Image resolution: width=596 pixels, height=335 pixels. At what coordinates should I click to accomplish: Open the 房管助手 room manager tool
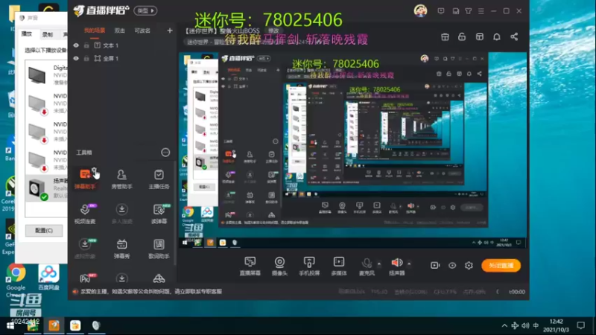(x=121, y=179)
